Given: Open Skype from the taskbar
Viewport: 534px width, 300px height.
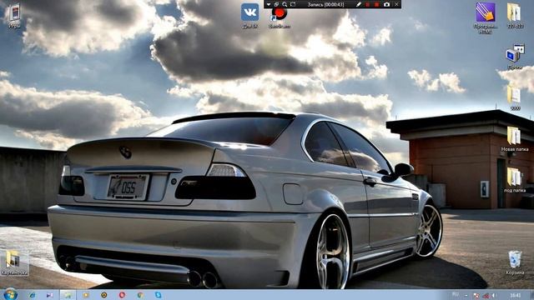Looking at the screenshot, I should tap(158, 295).
